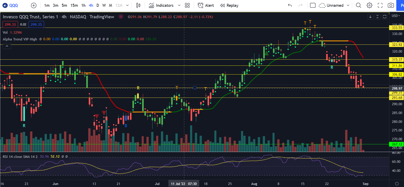Switch to the W weekly timeframe
The image size is (404, 187).
tap(104, 5)
